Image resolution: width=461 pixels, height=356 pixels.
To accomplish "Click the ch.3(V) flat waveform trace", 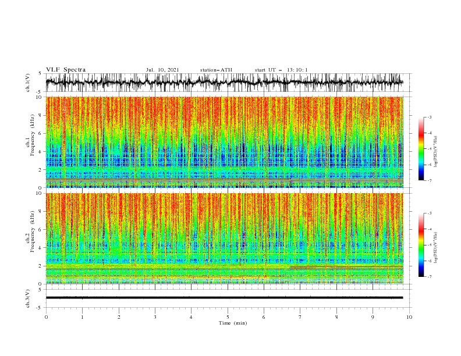I will (224, 298).
